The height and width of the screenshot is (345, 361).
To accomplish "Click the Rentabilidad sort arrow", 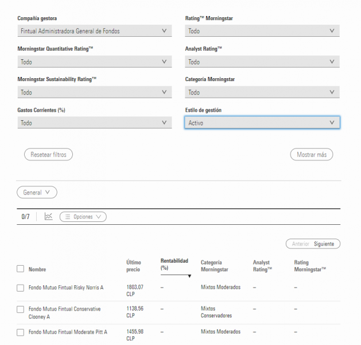I will (x=189, y=276).
